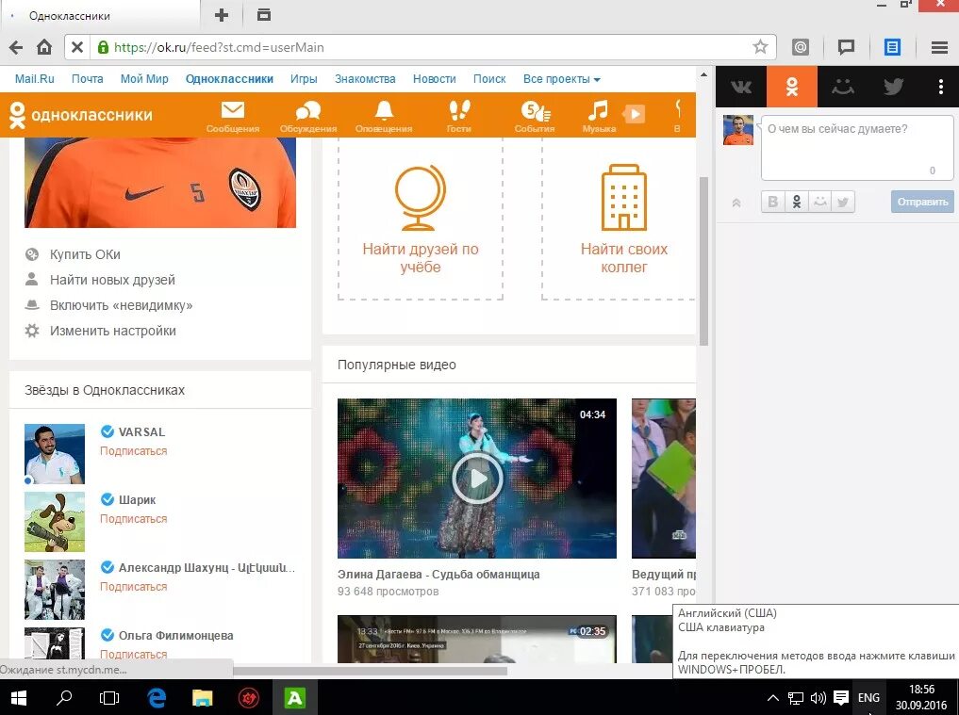Open Новости in top navigation
This screenshot has width=959, height=715.
pos(435,79)
